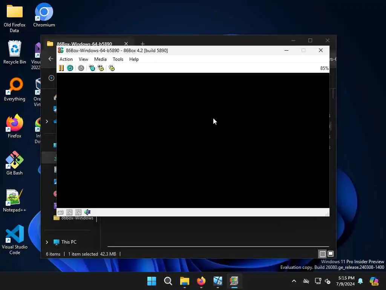
Task: Open the Windows Start menu
Action: (152, 281)
